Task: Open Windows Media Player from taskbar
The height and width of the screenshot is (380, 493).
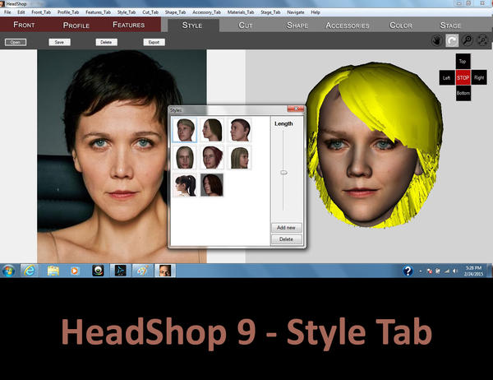Action: [x=75, y=271]
